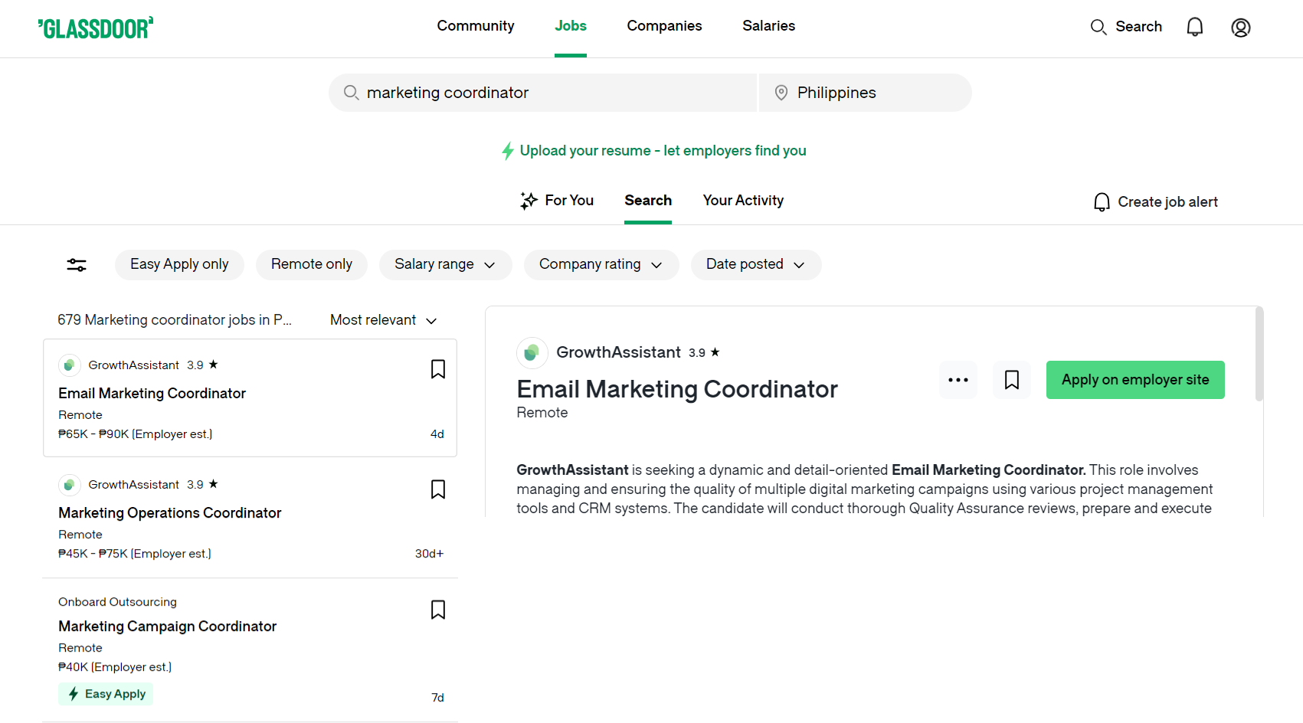This screenshot has width=1303, height=723.
Task: Click the Onboard Outsourcing company name
Action: click(x=117, y=602)
